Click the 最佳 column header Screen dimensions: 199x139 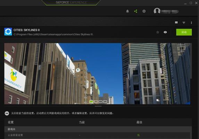pyautogui.click(x=139, y=122)
